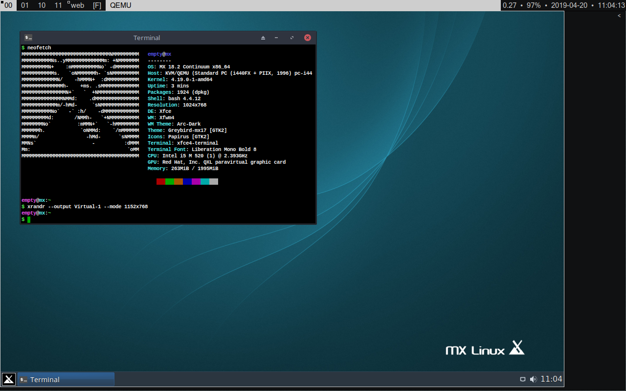Image resolution: width=626 pixels, height=391 pixels.
Task: Click the volume speaker icon in tray
Action: tap(533, 379)
